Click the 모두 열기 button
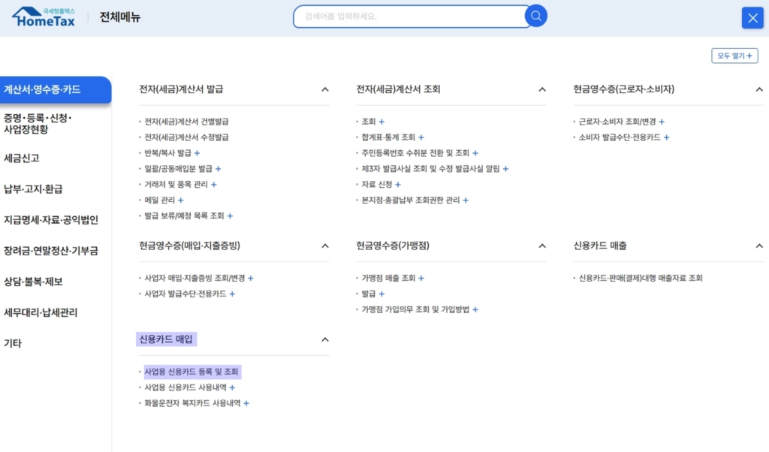769x452 pixels. [x=734, y=56]
